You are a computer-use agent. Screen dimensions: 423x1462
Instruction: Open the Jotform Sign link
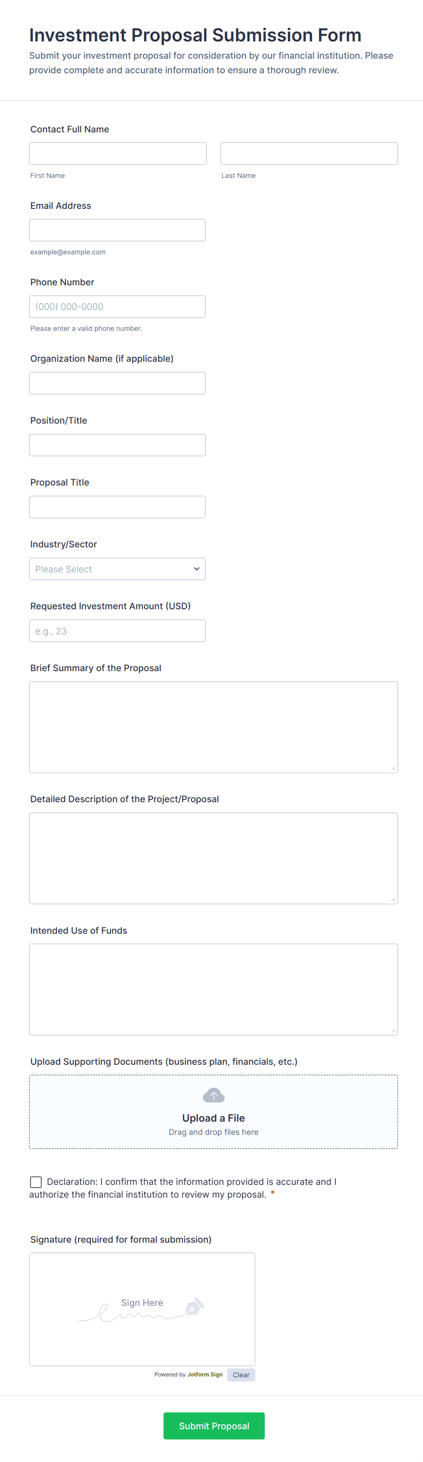pos(205,1375)
